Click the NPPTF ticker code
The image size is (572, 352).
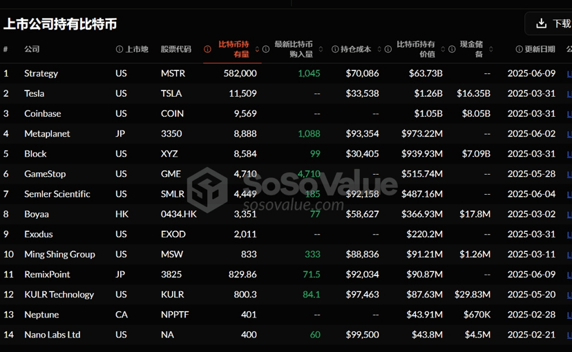(175, 315)
